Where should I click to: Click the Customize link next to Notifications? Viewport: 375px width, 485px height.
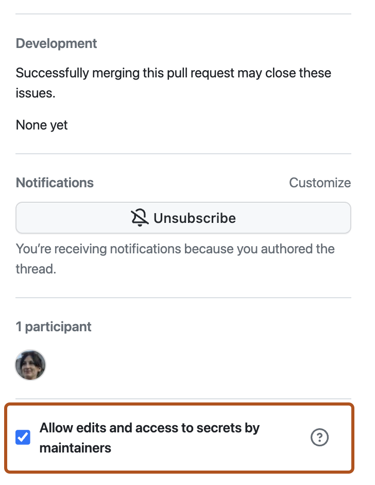[320, 183]
